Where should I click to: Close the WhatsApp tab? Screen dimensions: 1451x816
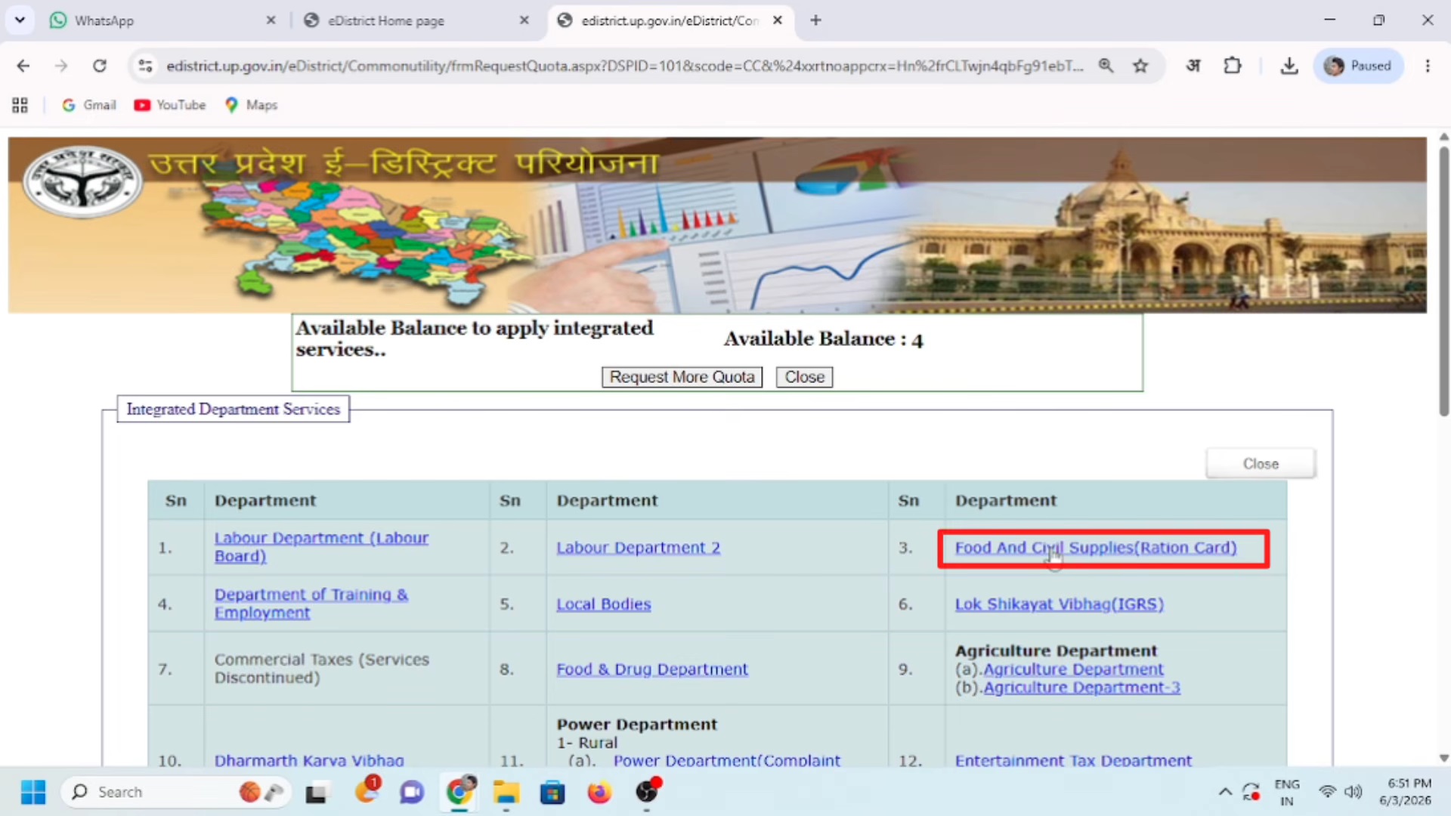tap(271, 20)
